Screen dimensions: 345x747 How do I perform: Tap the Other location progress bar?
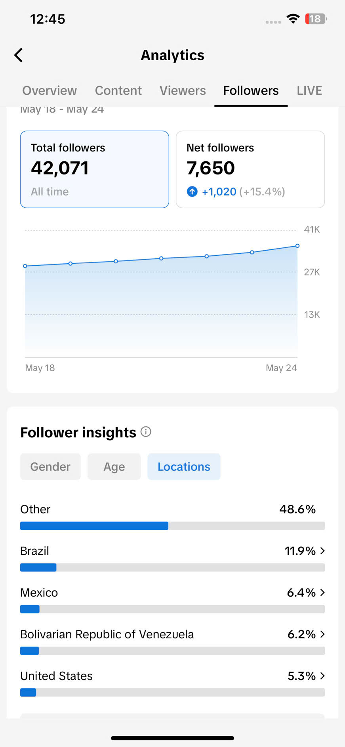pyautogui.click(x=172, y=526)
